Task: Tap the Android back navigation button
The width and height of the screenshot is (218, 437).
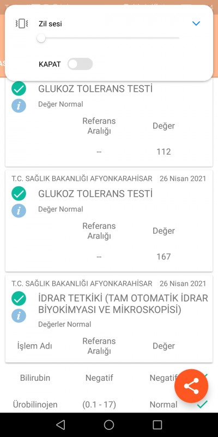Action: tap(60, 425)
